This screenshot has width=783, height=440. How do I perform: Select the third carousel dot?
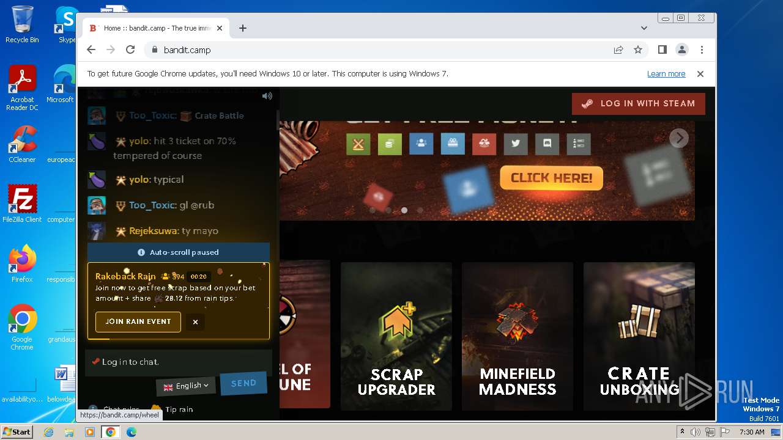click(404, 210)
